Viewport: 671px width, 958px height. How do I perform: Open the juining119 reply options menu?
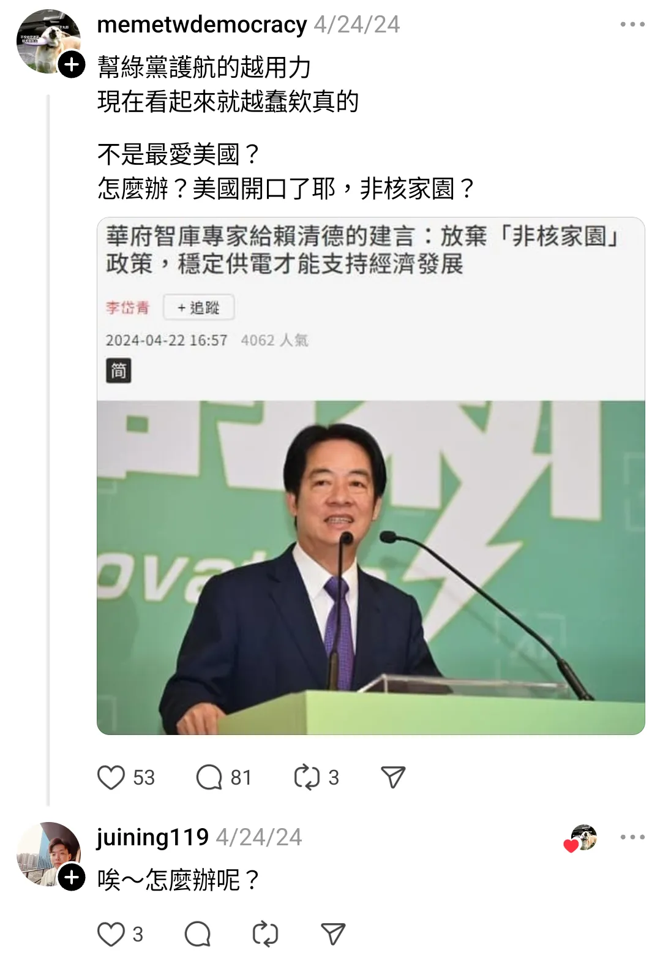coord(632,837)
